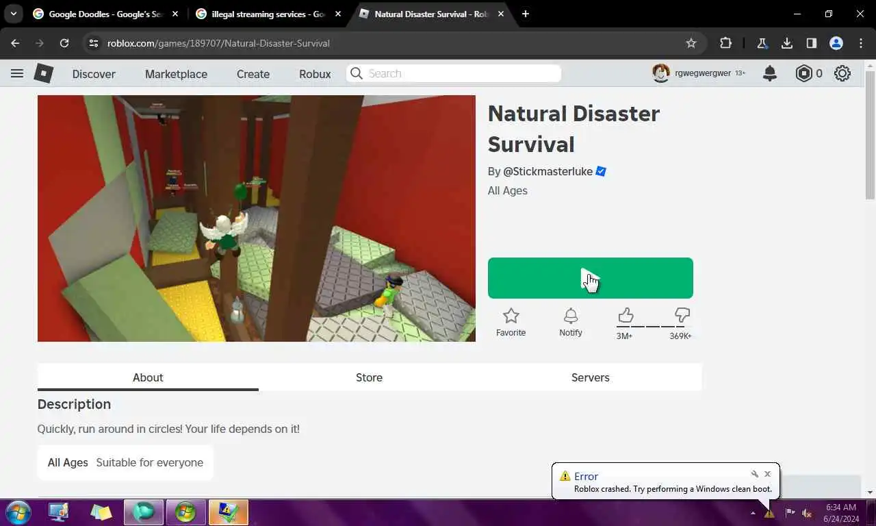Open the tab search dropdown arrow
Screen dimensions: 876x526
pos(13,14)
